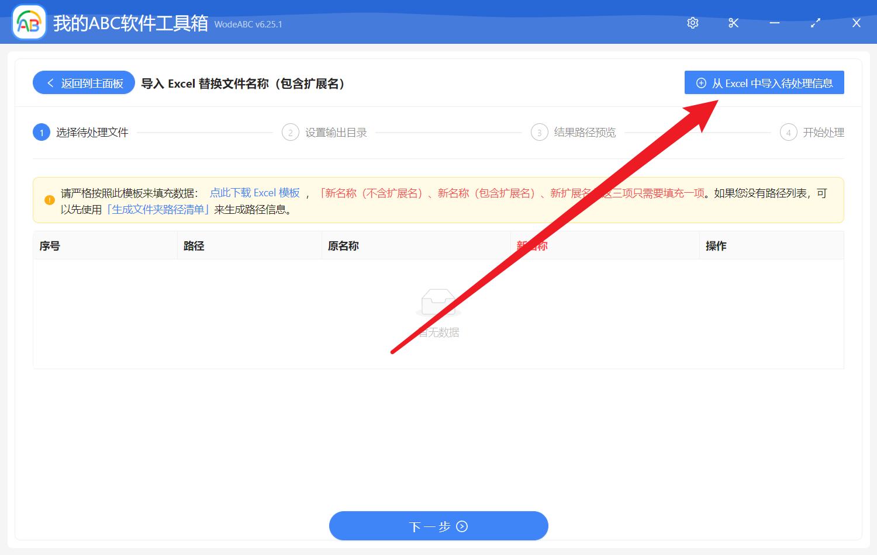Click the AB logo icon at top left

29,22
